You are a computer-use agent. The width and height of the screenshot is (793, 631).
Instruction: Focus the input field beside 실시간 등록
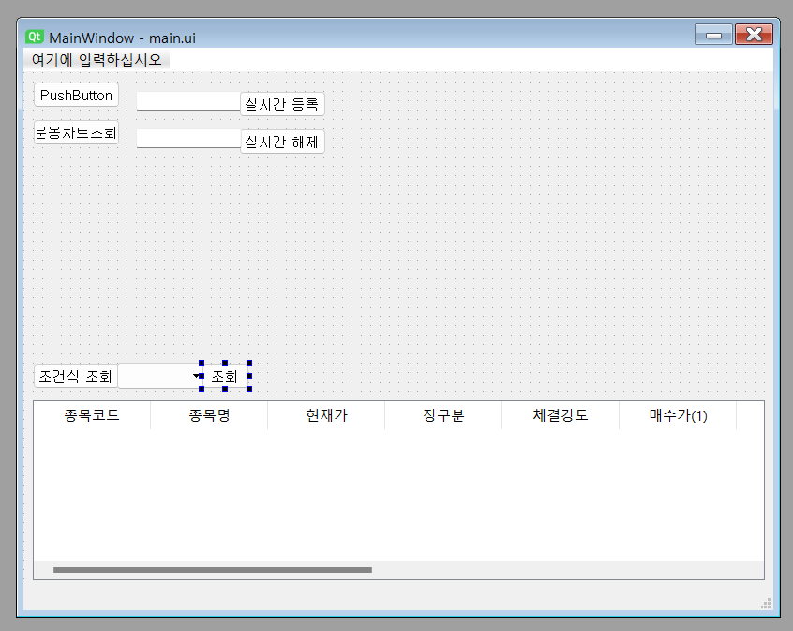coord(188,101)
